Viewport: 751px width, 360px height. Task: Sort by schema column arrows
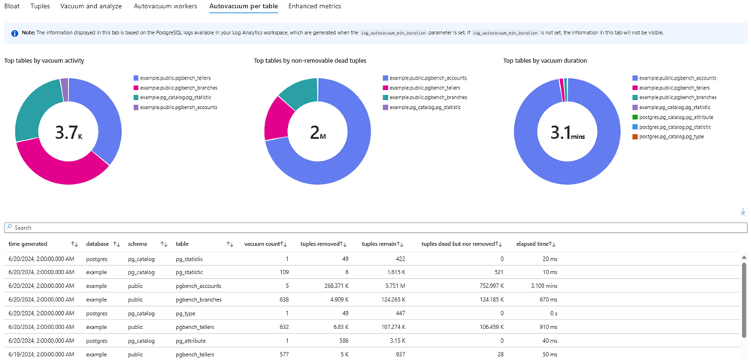click(x=164, y=244)
